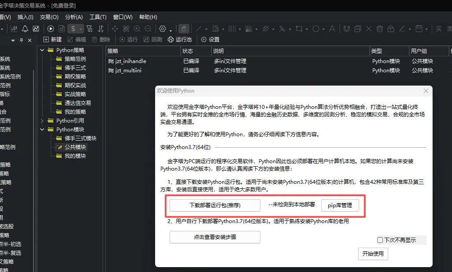
Task: Click the candlestick chart toolbar icon
Action: 14,29
